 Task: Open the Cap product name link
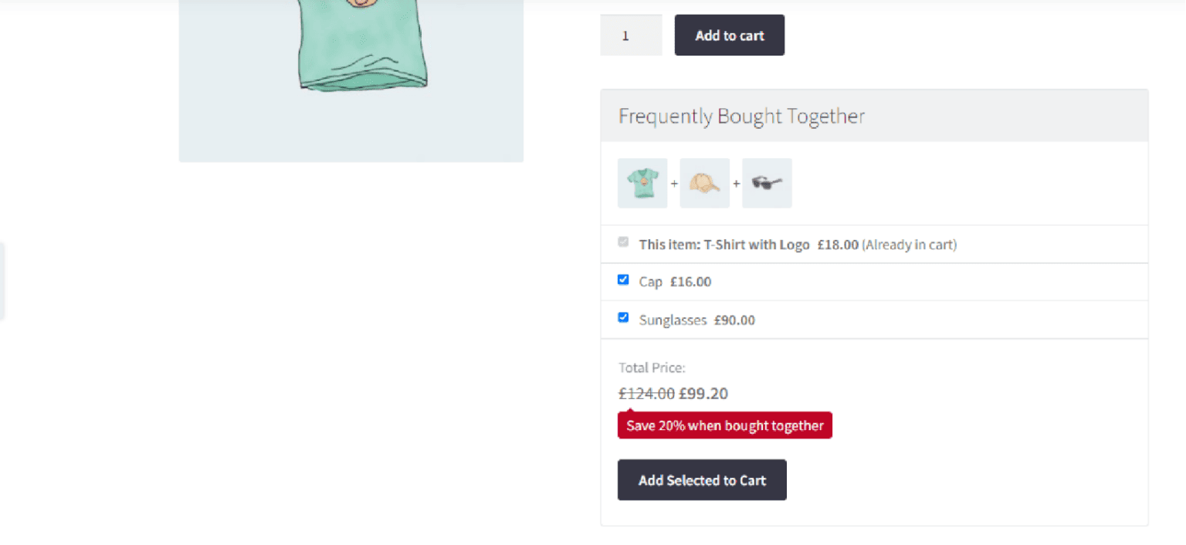click(651, 282)
